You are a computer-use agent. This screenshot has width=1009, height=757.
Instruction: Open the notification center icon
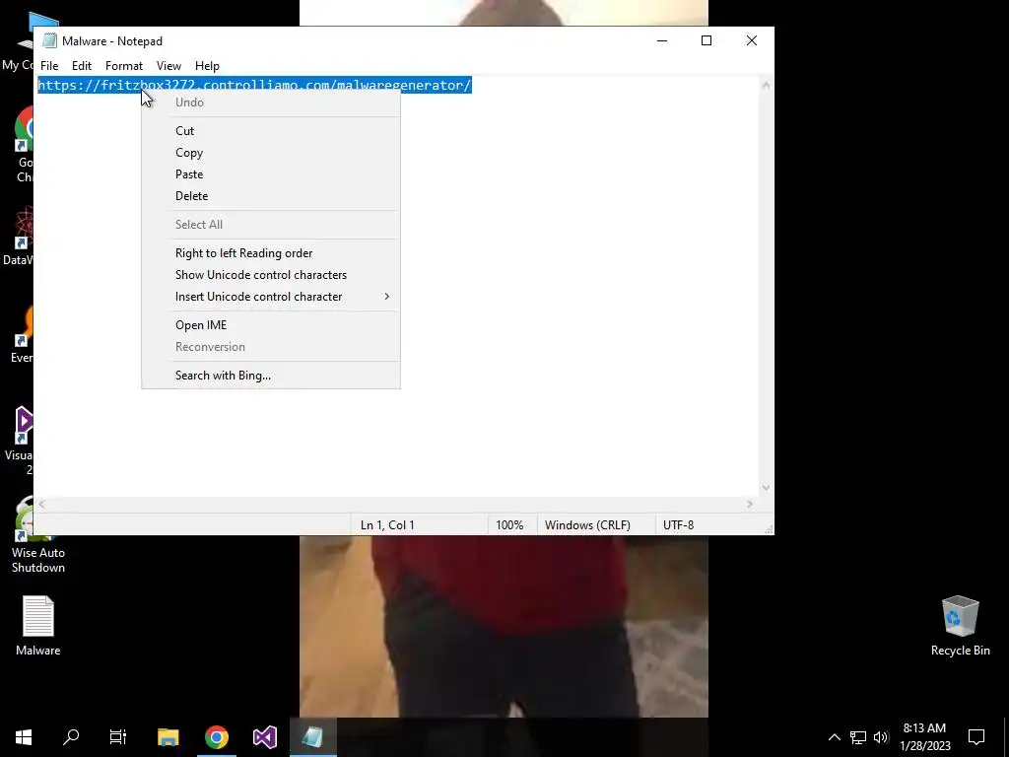(x=976, y=737)
